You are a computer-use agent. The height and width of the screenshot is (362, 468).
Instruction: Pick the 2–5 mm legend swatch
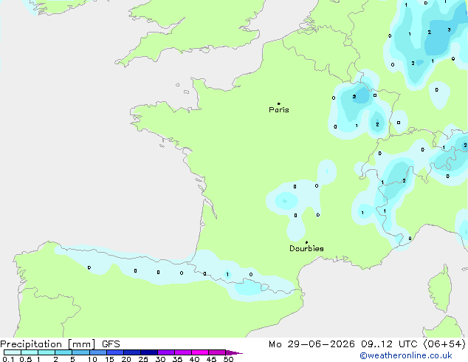tap(63, 352)
